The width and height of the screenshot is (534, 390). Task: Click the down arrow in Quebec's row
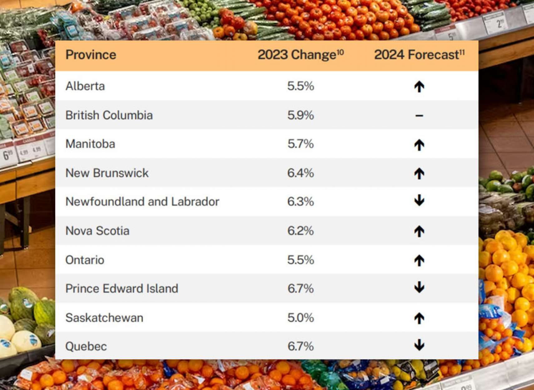tap(419, 345)
